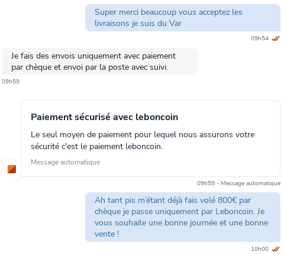The height and width of the screenshot is (255, 284).
Task: Open the 'Paiement sécurisé avec leboncoin' card
Action: tap(150, 138)
